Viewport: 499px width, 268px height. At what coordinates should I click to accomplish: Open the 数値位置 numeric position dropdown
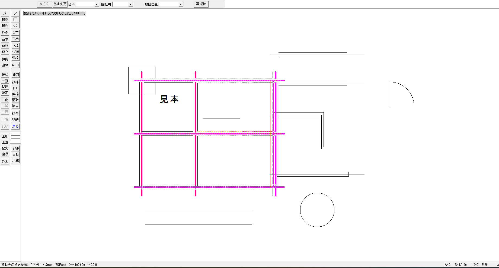coord(181,4)
